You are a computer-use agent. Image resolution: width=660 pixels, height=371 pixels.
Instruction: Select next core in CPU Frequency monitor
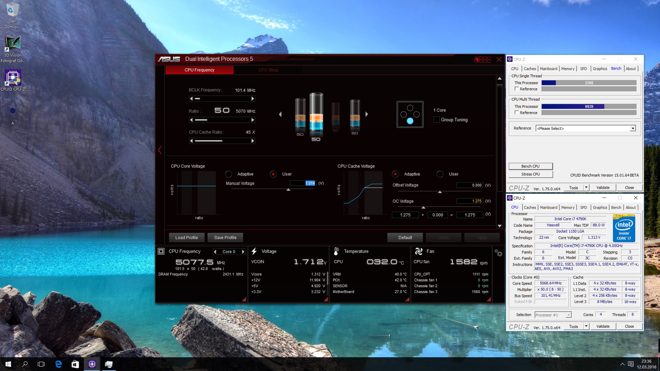point(243,252)
